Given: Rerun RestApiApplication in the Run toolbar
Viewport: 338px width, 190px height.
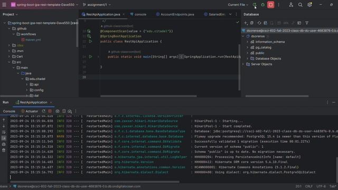Looking at the screenshot, I should (x=44, y=111).
